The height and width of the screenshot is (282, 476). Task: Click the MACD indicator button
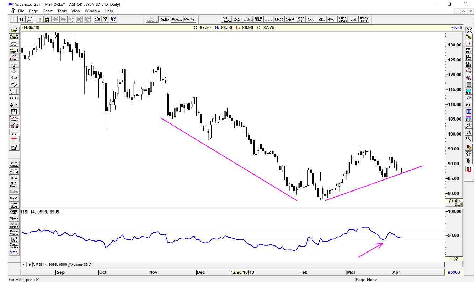[279, 19]
